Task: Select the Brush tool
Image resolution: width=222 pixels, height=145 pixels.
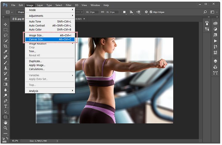Action: tap(5, 63)
